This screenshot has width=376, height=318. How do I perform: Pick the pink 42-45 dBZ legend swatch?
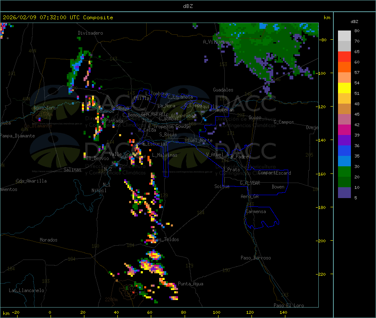(344, 120)
